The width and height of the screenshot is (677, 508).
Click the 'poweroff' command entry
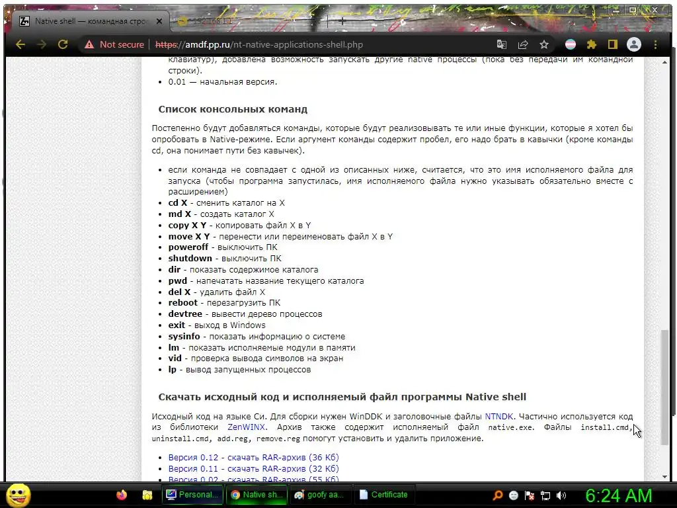(x=223, y=247)
